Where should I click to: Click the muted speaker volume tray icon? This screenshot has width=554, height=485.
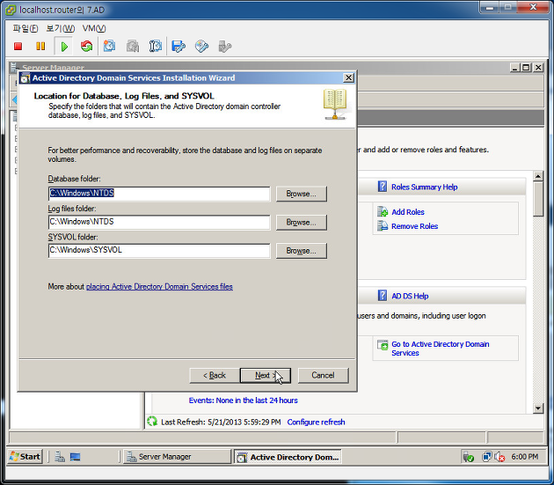tap(499, 457)
